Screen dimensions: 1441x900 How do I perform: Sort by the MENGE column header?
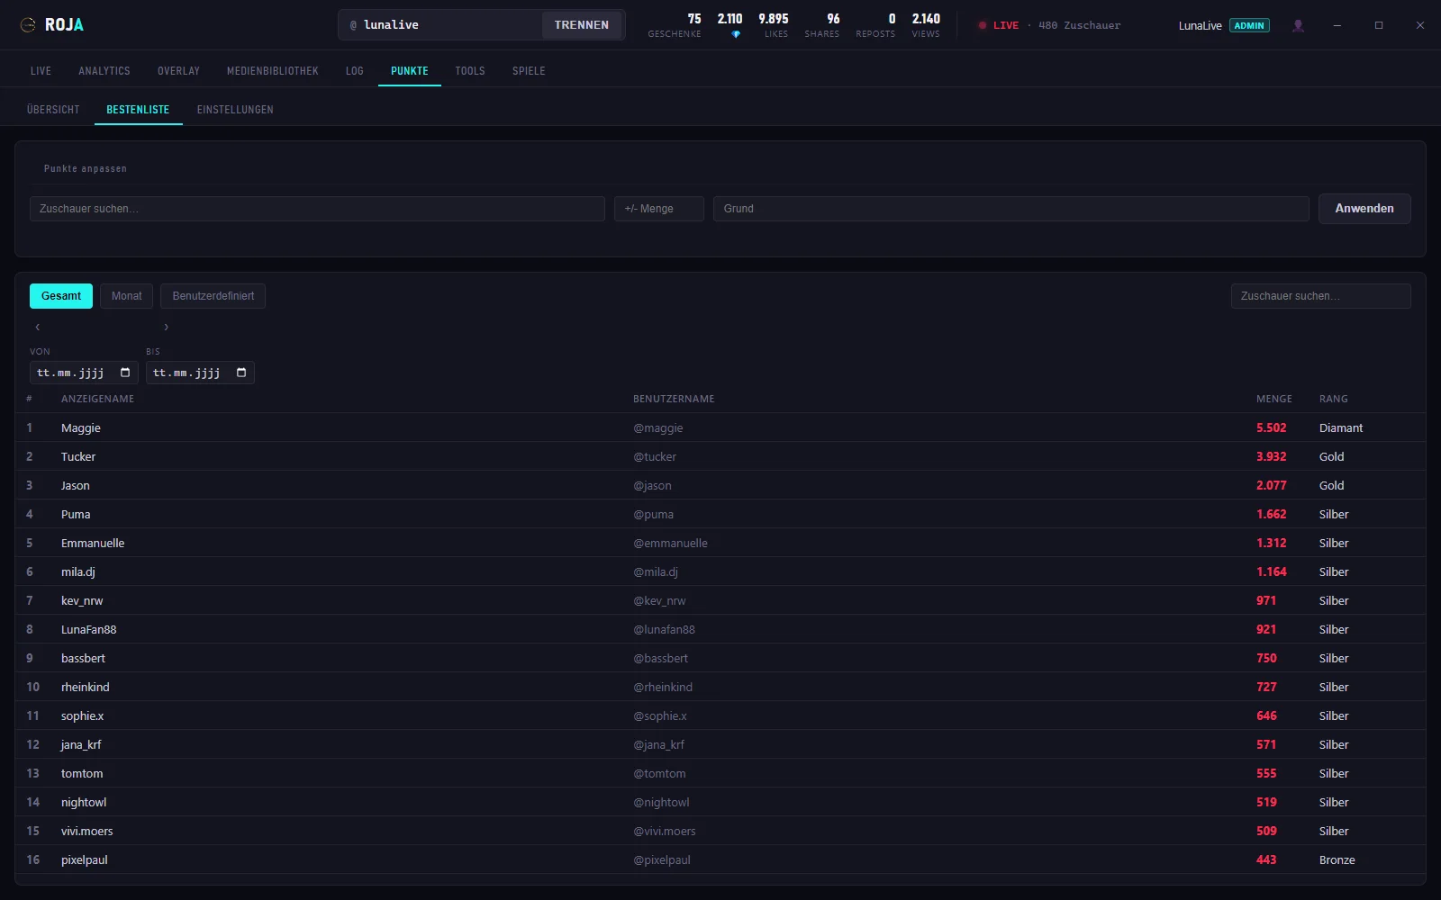coord(1274,399)
